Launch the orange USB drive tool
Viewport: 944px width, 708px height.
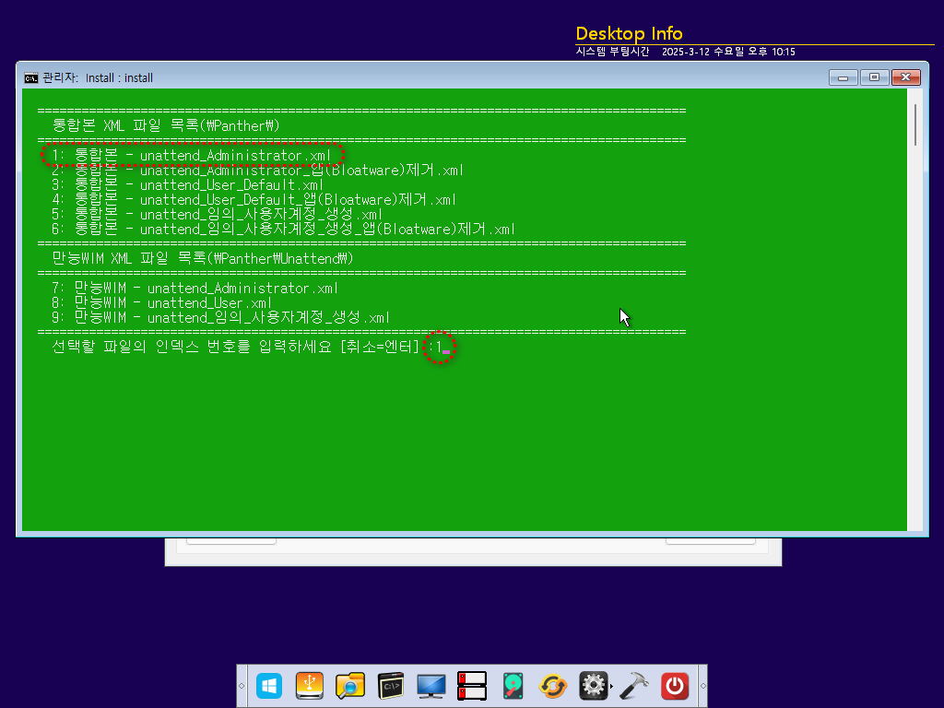[x=310, y=686]
